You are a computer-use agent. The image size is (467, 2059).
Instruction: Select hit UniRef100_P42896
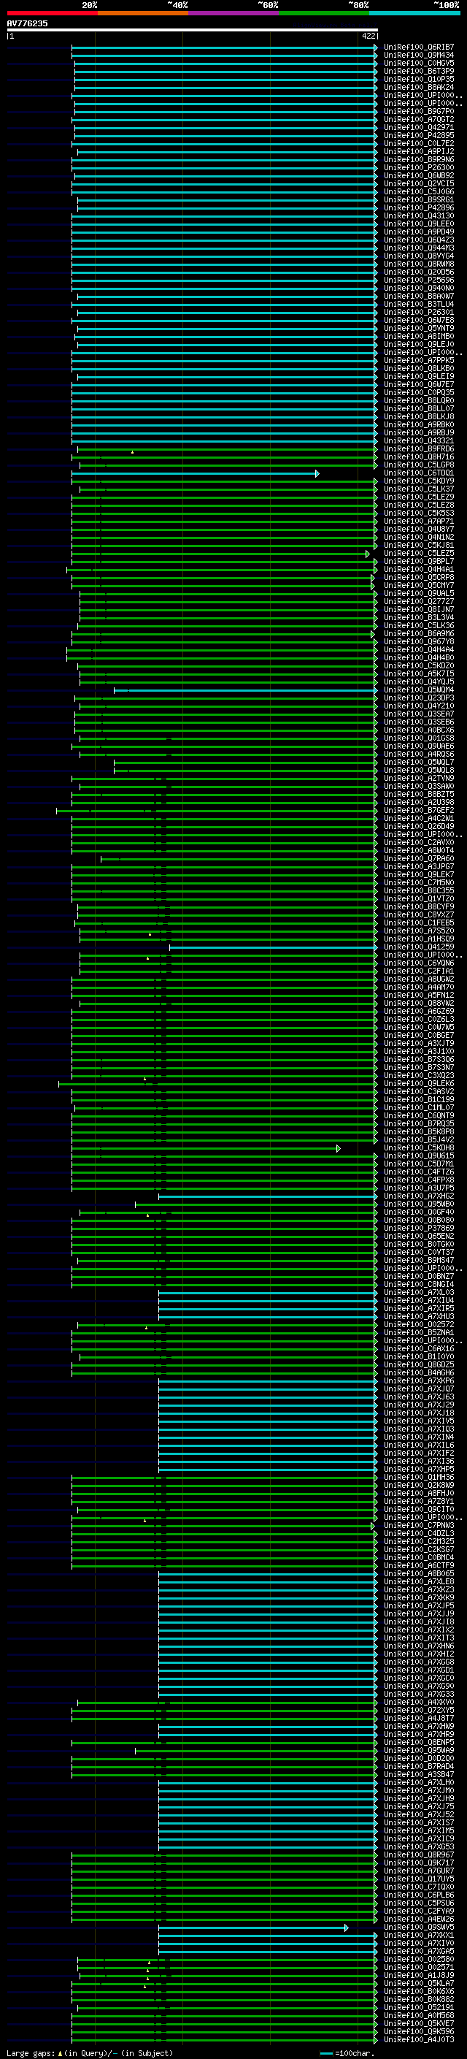click(x=419, y=208)
